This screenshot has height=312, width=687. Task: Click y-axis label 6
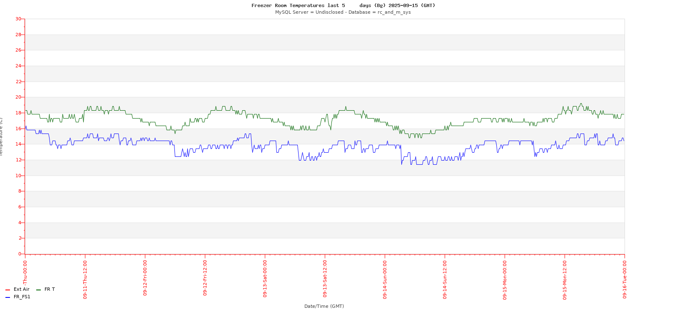click(20, 207)
